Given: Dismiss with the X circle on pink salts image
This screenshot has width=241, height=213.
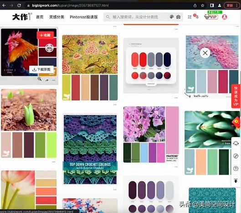Looking at the screenshot, I should (x=205, y=53).
